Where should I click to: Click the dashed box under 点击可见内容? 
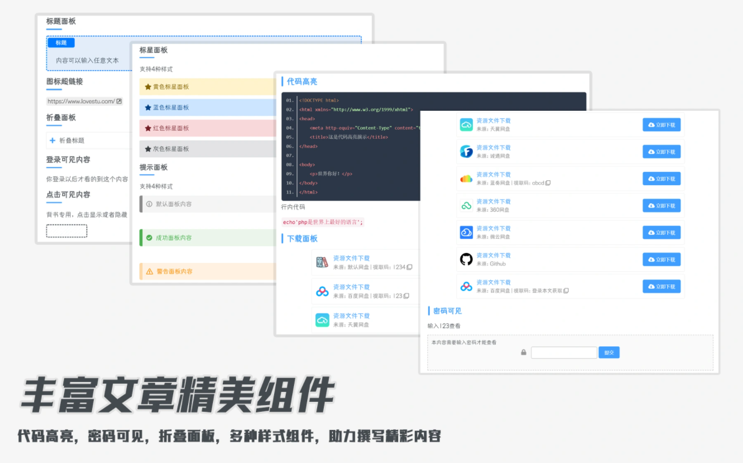[66, 231]
